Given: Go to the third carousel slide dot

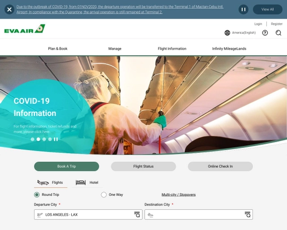Looking at the screenshot, I should (x=44, y=139).
